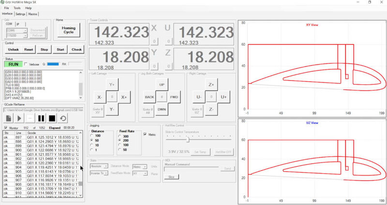
Task: Toggle the Verbose checkbox
Action: pyautogui.click(x=26, y=64)
